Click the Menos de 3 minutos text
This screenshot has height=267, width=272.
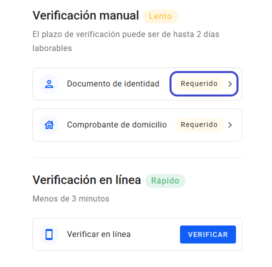click(x=71, y=199)
